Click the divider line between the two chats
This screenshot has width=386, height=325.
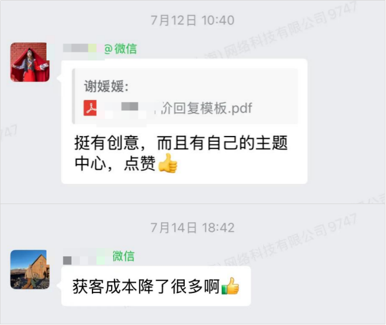coord(193,203)
